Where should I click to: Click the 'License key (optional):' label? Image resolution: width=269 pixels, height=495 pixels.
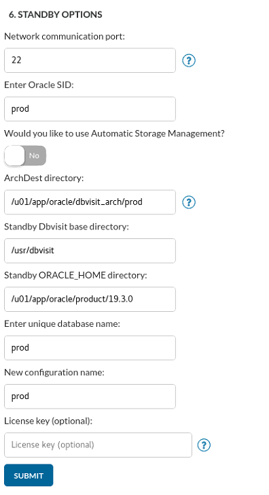click(48, 421)
